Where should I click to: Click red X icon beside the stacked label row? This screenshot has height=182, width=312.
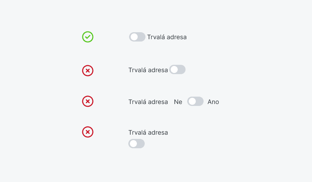tap(88, 132)
